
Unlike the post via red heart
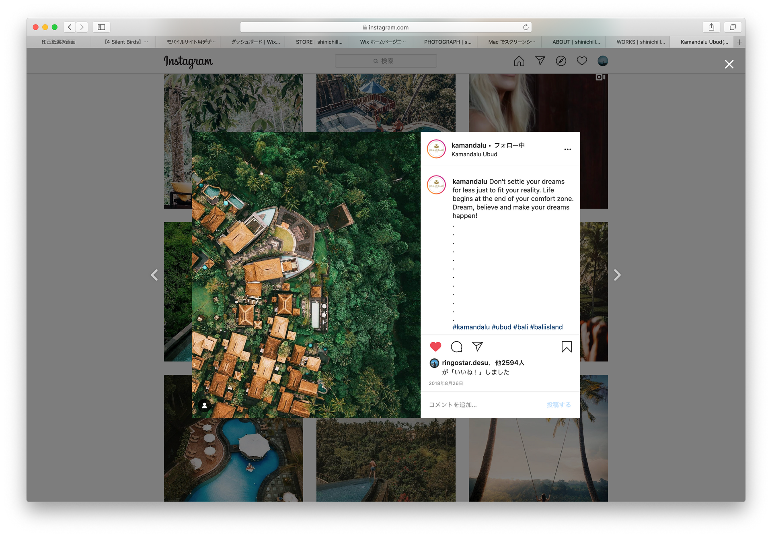435,347
